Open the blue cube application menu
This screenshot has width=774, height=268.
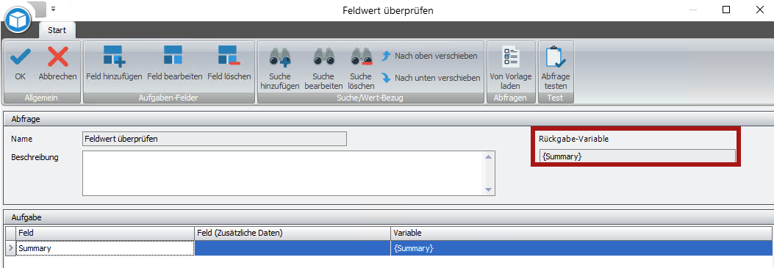pos(18,18)
